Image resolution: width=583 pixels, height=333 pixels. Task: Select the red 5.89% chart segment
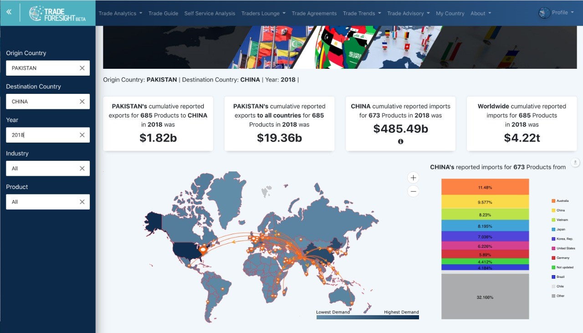tap(485, 254)
